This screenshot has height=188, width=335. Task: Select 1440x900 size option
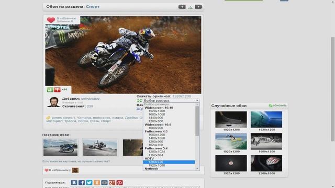pyautogui.click(x=156, y=118)
